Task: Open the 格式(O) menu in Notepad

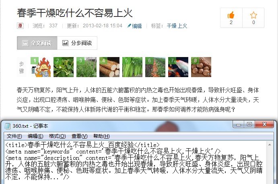Action: [57, 136]
